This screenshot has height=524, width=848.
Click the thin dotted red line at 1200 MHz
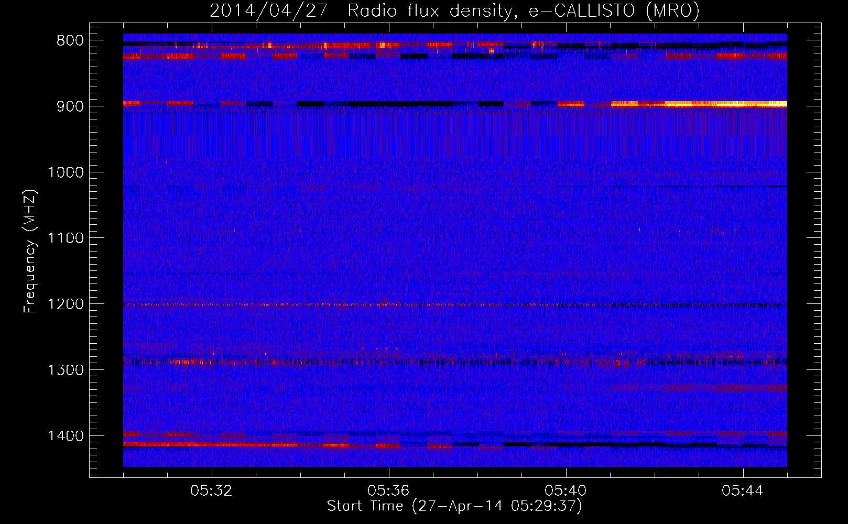[455, 304]
